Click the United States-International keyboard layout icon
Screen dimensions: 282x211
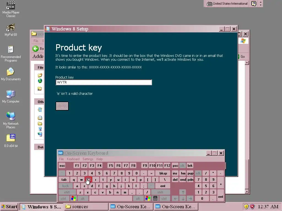[209, 4]
